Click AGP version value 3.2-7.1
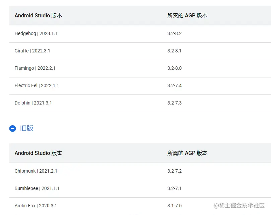 coord(175,188)
